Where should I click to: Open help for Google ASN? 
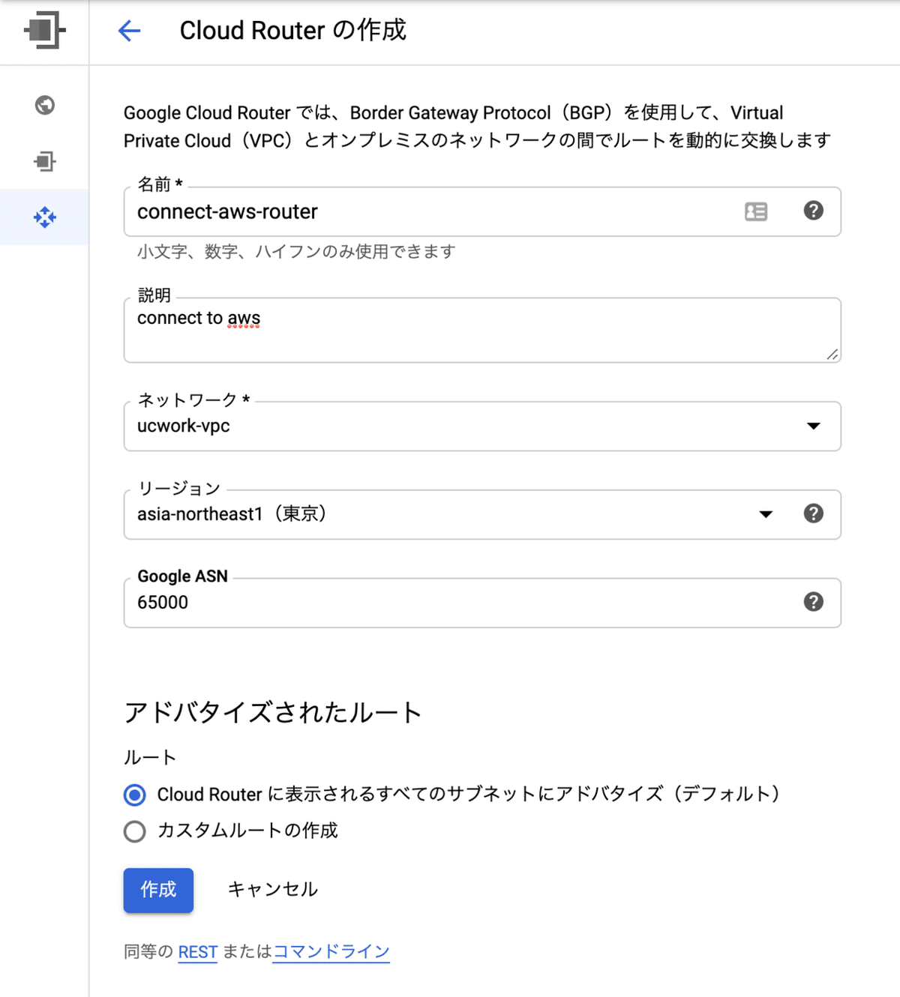[814, 602]
